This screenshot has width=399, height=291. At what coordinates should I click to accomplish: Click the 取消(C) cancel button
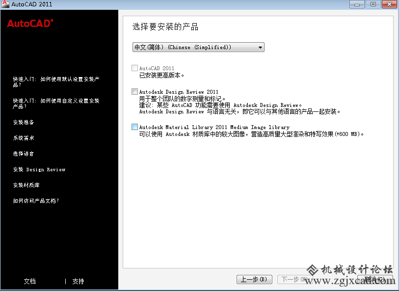(375, 279)
